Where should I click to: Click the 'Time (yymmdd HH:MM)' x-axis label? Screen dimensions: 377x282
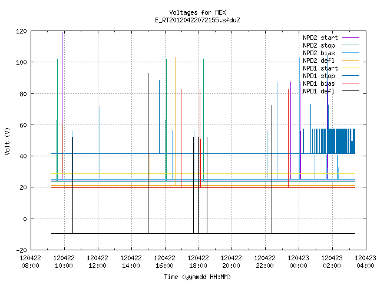click(197, 277)
